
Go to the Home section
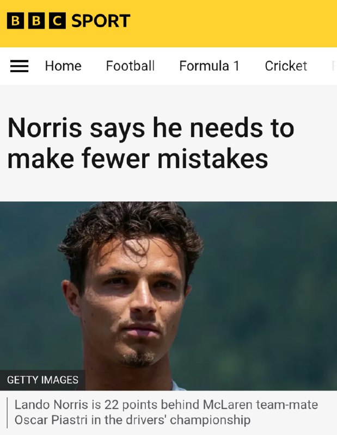63,66
